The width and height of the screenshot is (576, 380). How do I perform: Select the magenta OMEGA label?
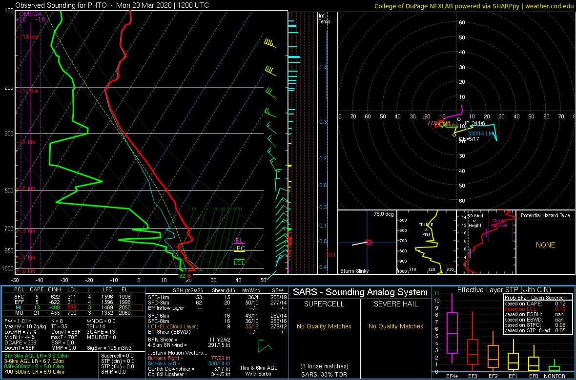[30, 14]
